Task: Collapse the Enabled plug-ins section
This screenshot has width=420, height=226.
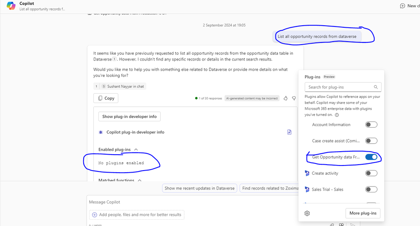Action: pyautogui.click(x=136, y=150)
